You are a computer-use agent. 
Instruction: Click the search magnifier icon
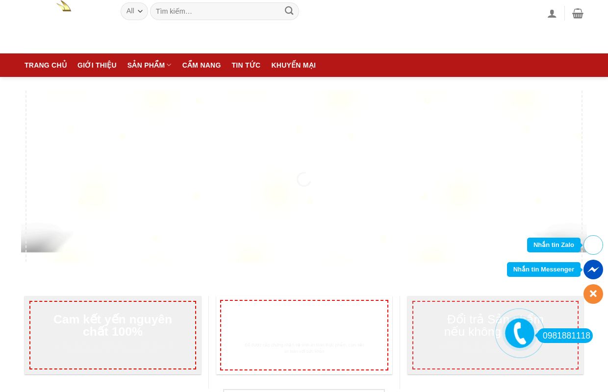(289, 11)
